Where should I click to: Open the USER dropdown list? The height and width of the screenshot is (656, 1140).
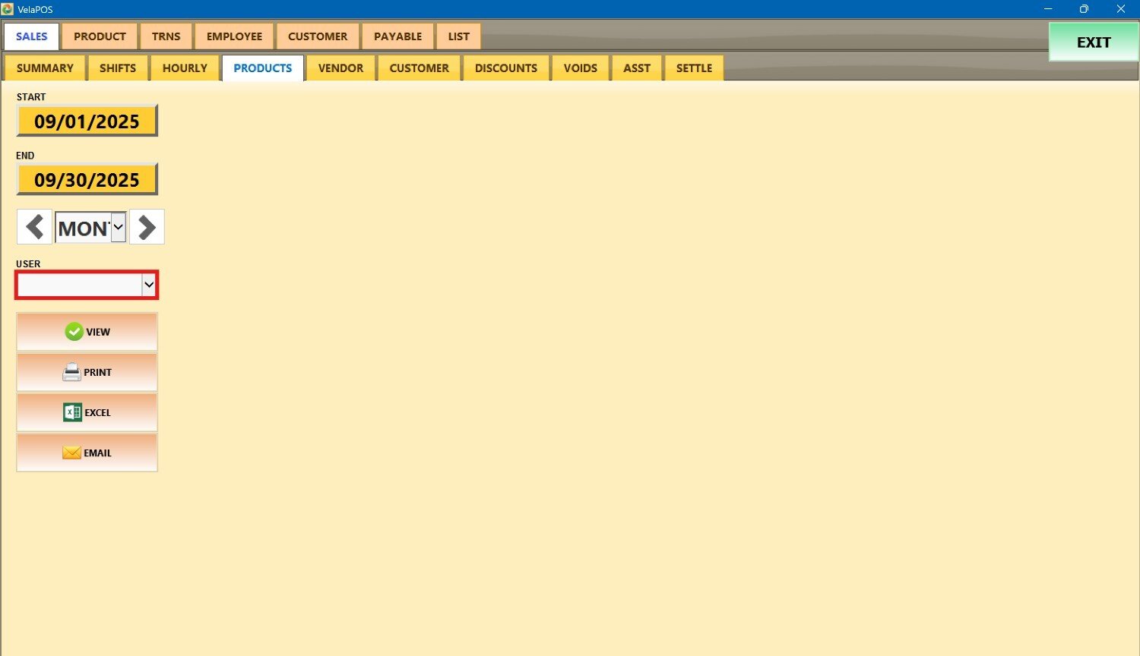pos(149,285)
